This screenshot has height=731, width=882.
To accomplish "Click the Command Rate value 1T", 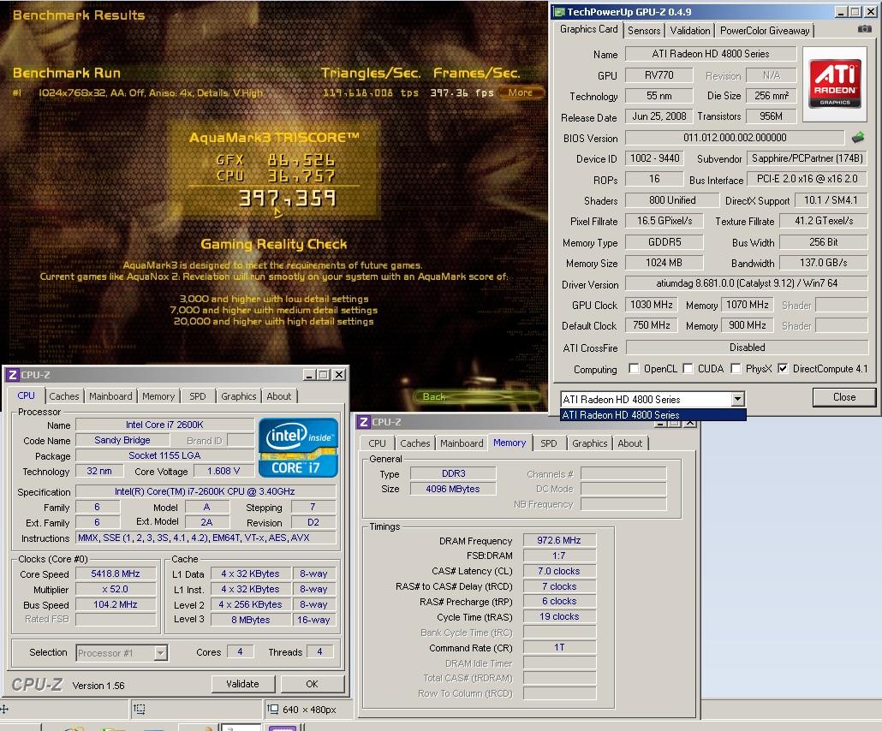I will (558, 647).
